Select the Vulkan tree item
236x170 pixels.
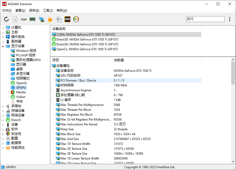pos(20,97)
